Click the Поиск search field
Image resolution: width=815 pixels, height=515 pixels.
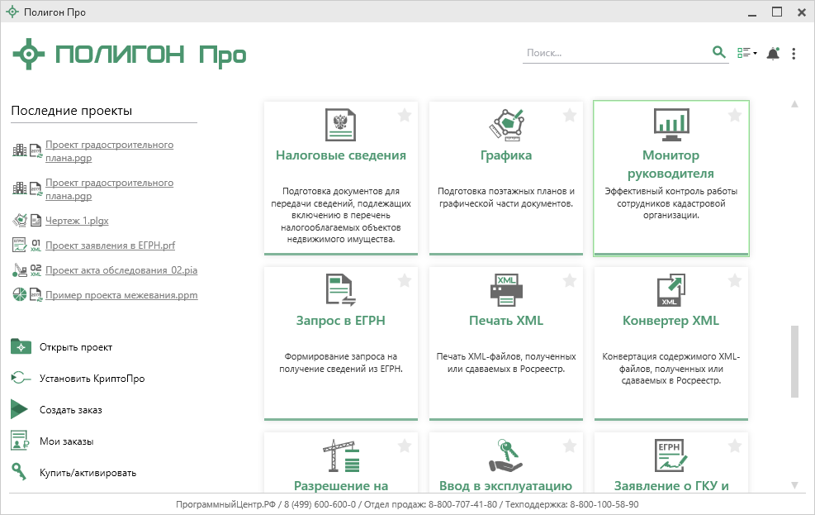pos(615,53)
